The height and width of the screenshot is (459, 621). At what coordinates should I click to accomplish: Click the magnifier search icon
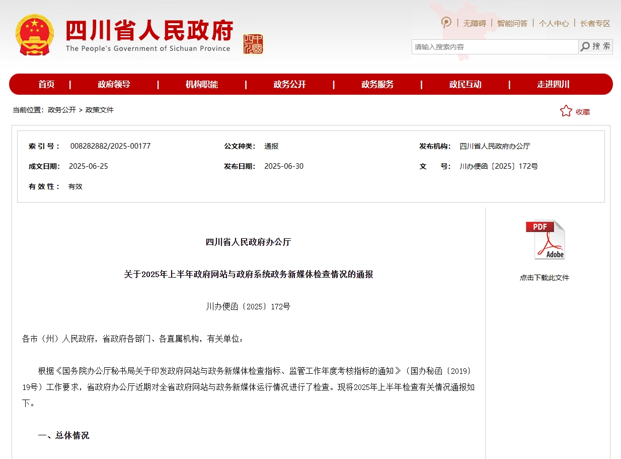(x=585, y=47)
